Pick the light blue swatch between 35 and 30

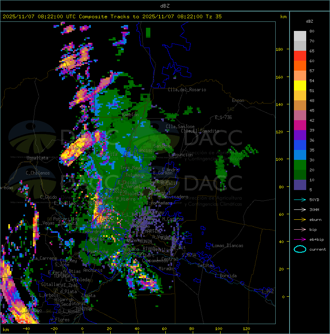pos(300,155)
